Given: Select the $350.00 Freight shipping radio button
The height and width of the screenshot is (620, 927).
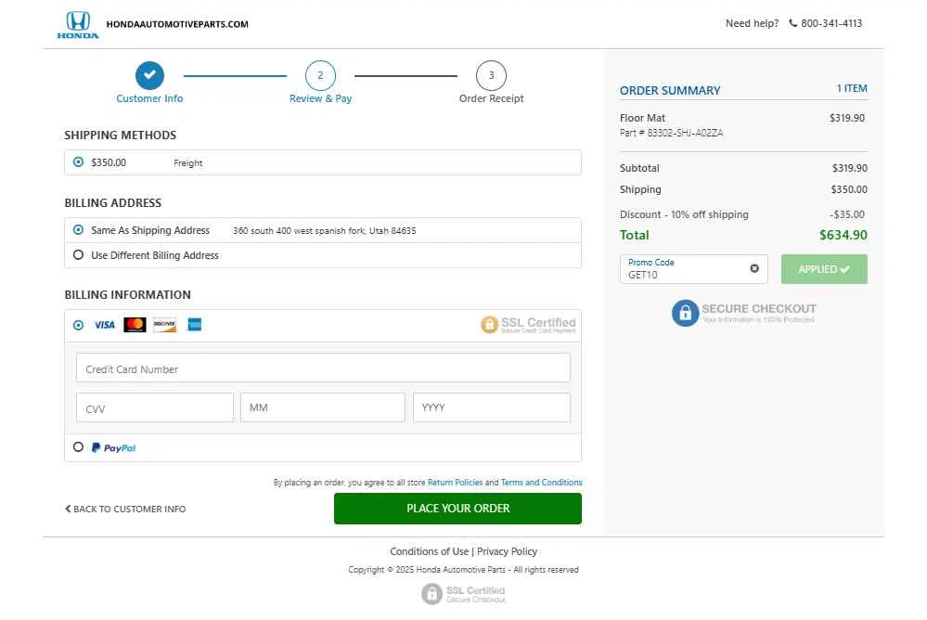Looking at the screenshot, I should pyautogui.click(x=78, y=162).
